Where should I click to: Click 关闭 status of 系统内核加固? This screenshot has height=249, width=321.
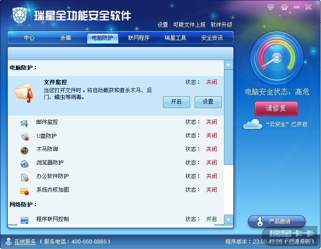point(211,189)
